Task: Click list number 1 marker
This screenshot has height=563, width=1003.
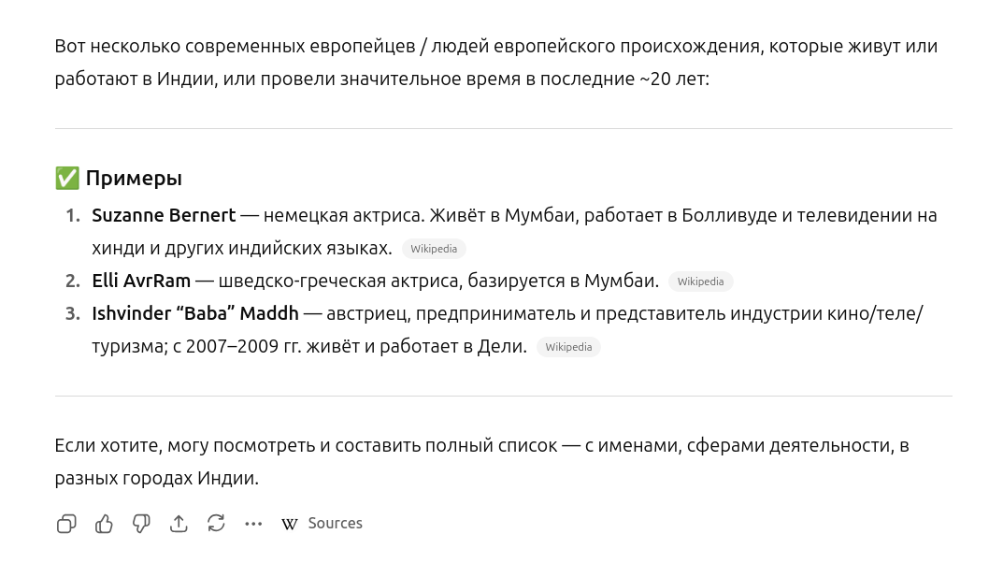Action: pyautogui.click(x=73, y=216)
